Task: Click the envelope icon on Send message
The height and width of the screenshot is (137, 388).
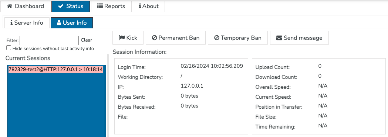Action: point(279,38)
